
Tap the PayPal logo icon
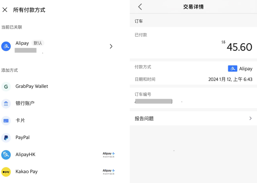click(6, 138)
